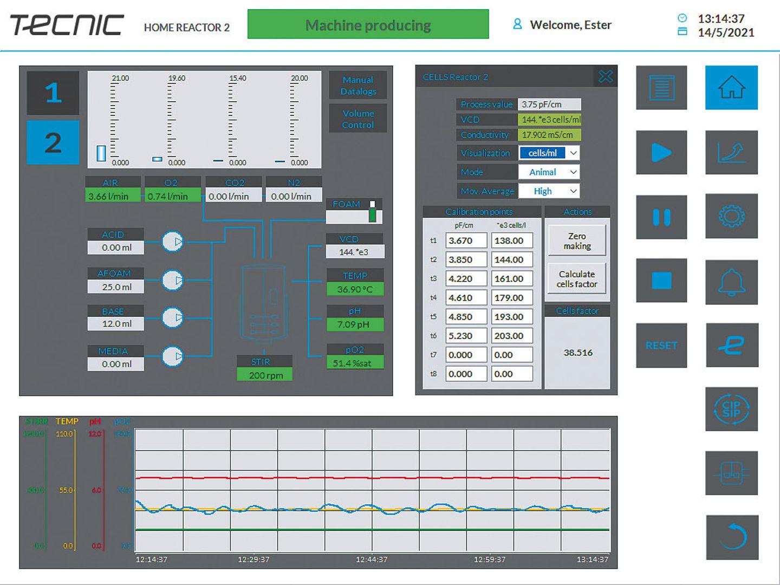The image size is (780, 585).
Task: Open the report list icon
Action: coord(661,88)
